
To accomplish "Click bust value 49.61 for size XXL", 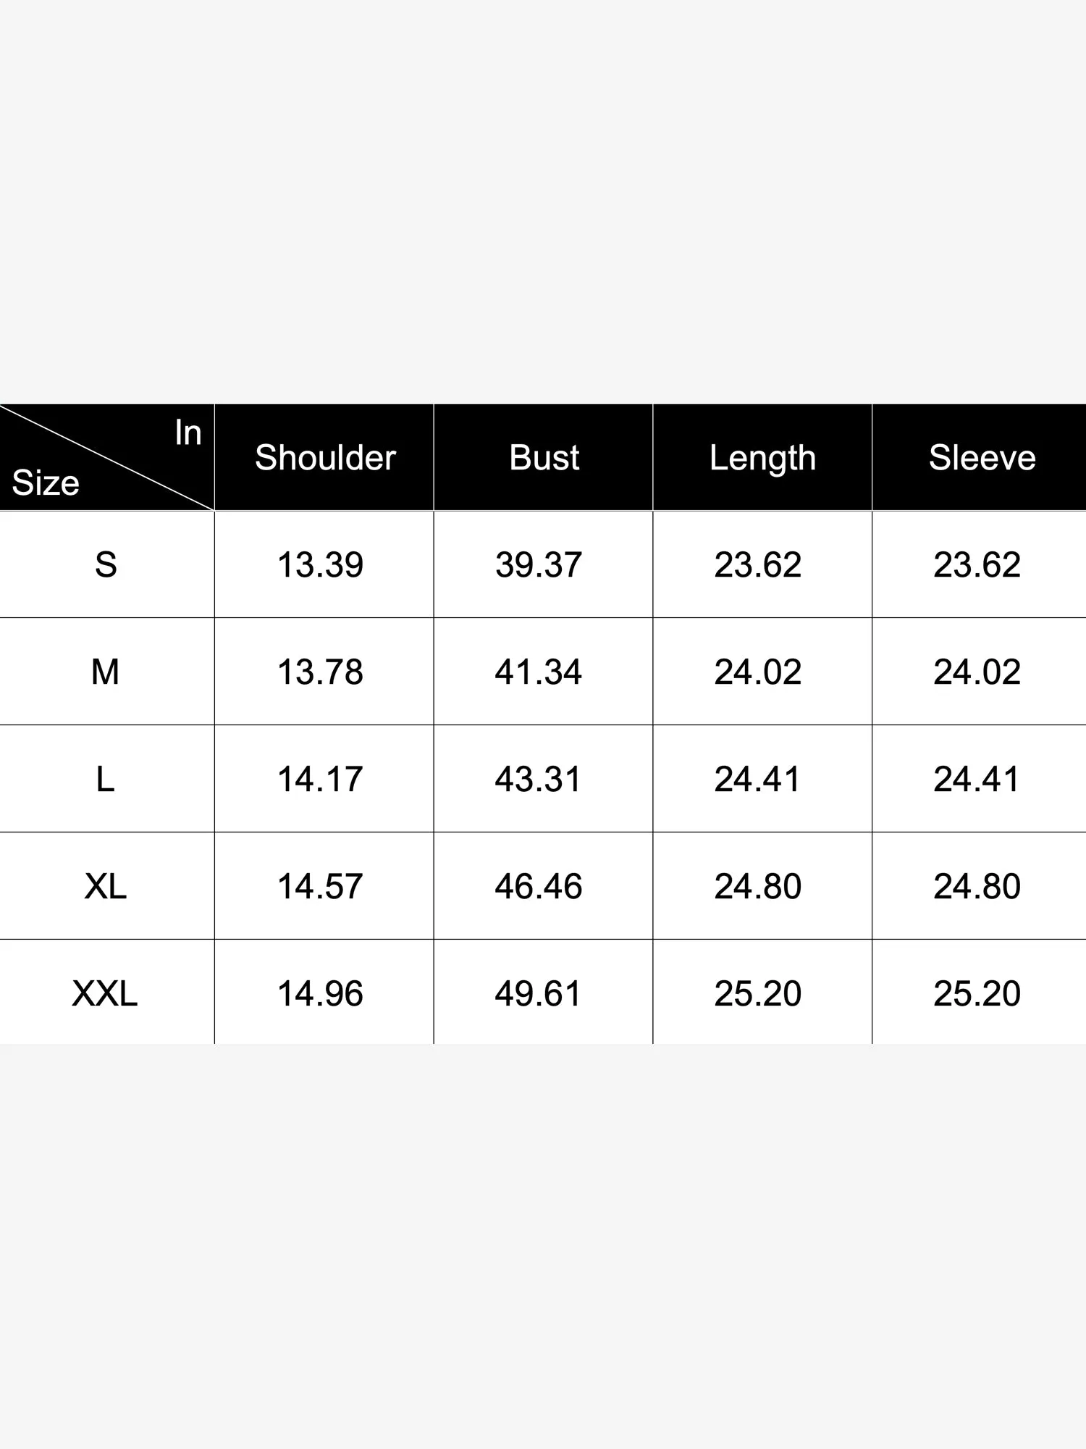I will (539, 993).
